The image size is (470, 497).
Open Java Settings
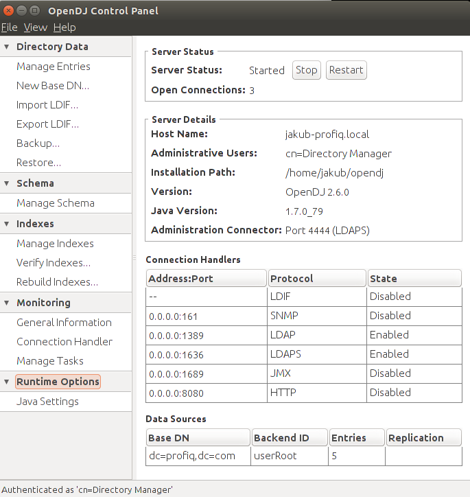(47, 402)
